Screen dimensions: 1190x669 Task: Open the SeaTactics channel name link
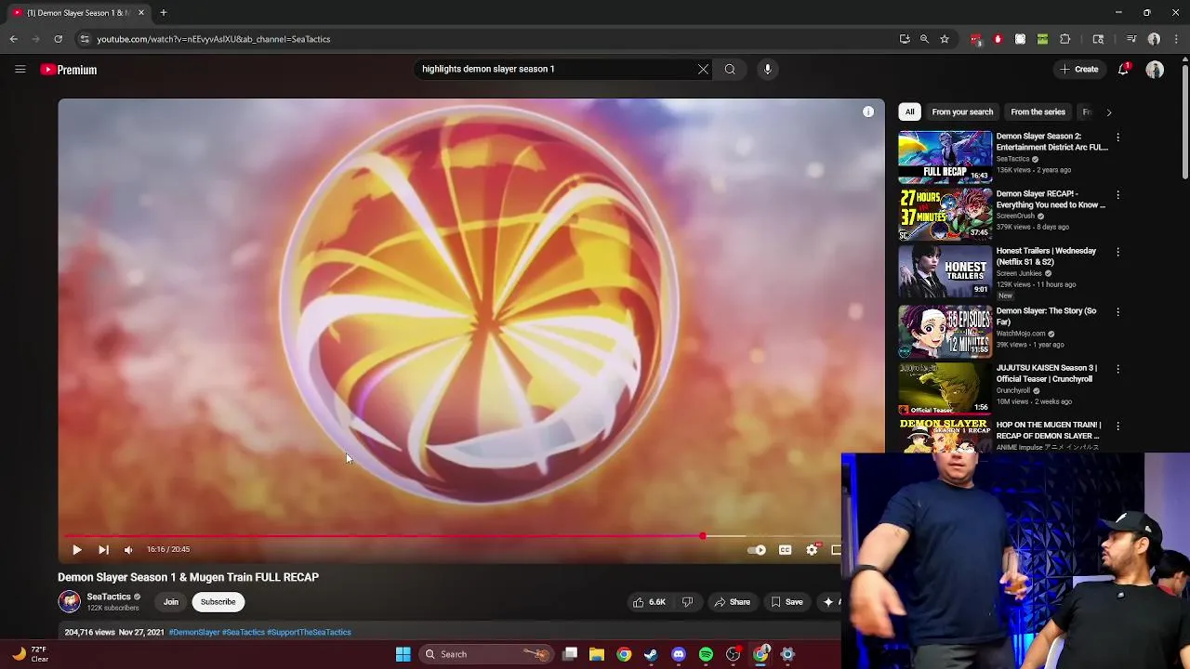pyautogui.click(x=109, y=597)
